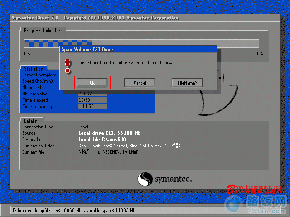Select the Destination label in Details
The width and height of the screenshot is (290, 217).
(x=33, y=139)
